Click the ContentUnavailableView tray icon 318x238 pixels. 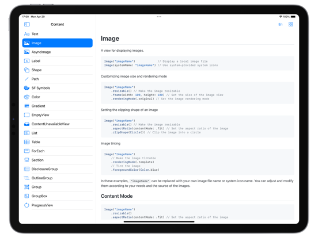26,124
